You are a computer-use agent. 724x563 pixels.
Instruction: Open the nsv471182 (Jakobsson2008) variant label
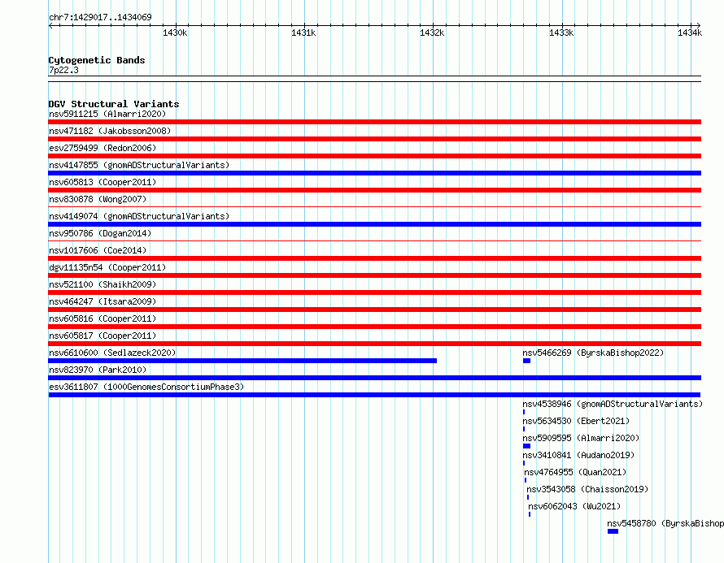click(110, 131)
